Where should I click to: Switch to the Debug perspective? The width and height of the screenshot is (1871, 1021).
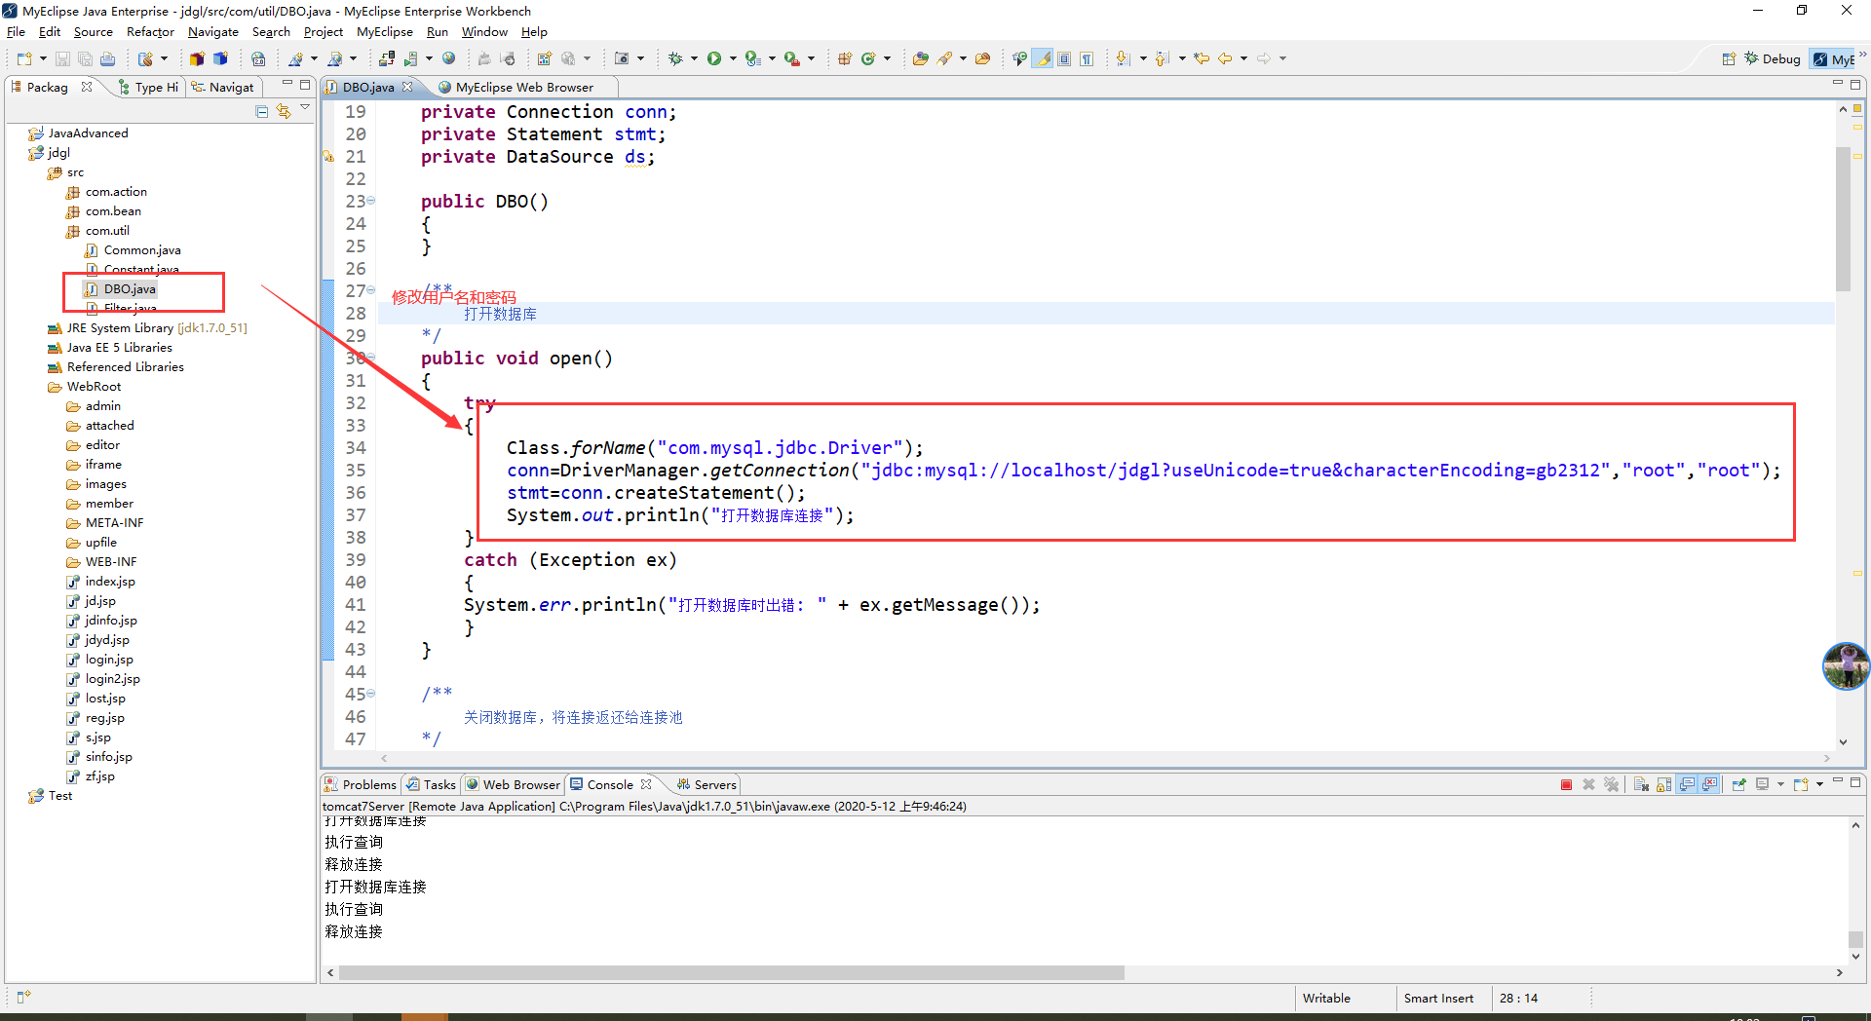1773,58
